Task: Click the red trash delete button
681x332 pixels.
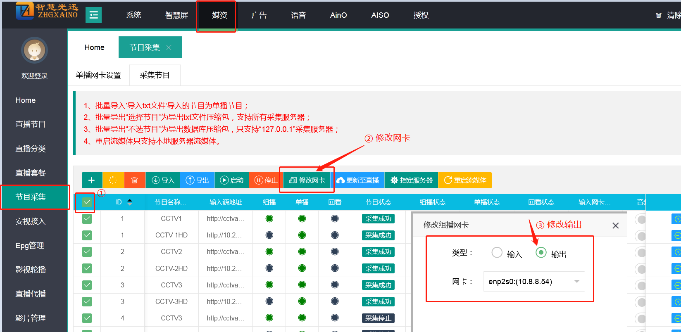Action: tap(134, 180)
